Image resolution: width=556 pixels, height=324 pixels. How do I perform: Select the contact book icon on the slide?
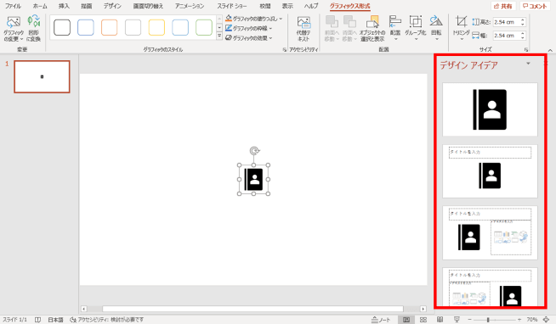coord(254,179)
